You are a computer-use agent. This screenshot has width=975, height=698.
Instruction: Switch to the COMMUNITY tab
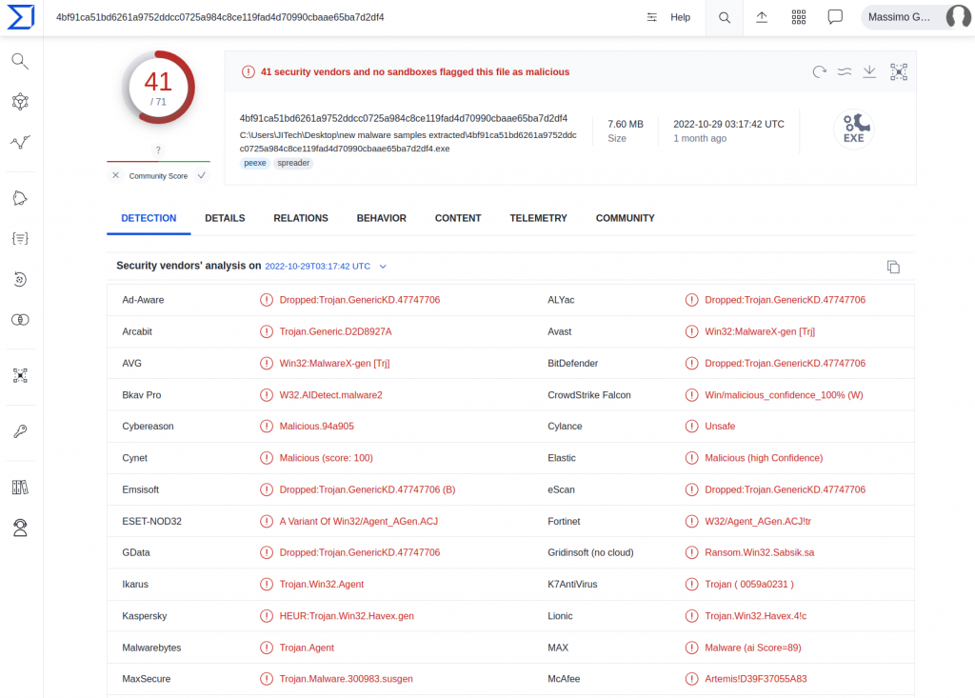click(625, 218)
